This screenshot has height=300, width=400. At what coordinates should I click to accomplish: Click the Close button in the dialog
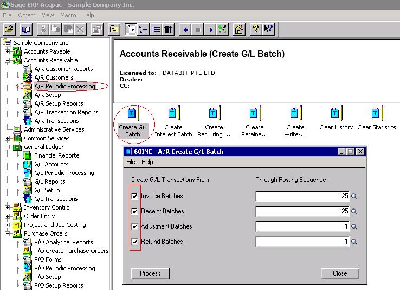(x=340, y=273)
